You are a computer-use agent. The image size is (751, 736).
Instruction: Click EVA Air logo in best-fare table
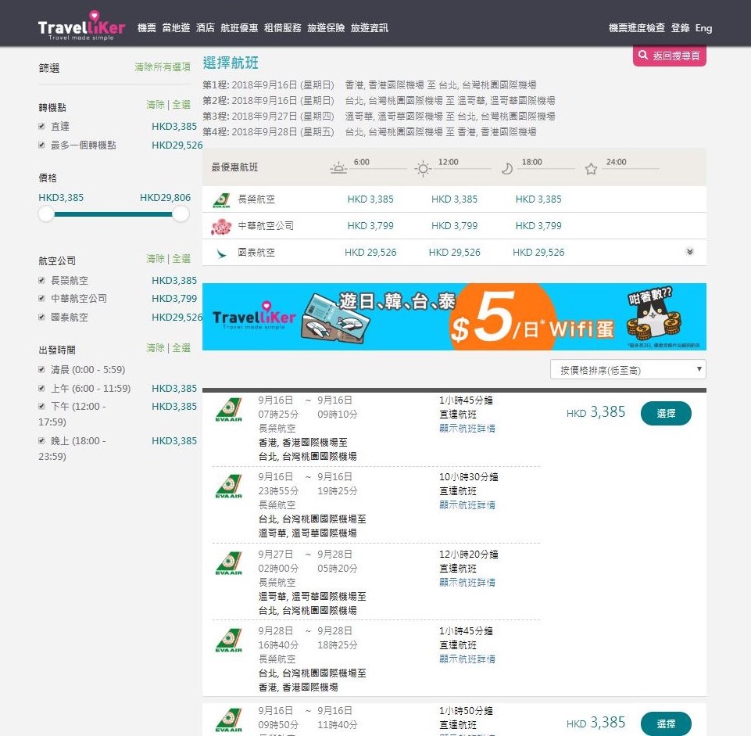point(221,200)
